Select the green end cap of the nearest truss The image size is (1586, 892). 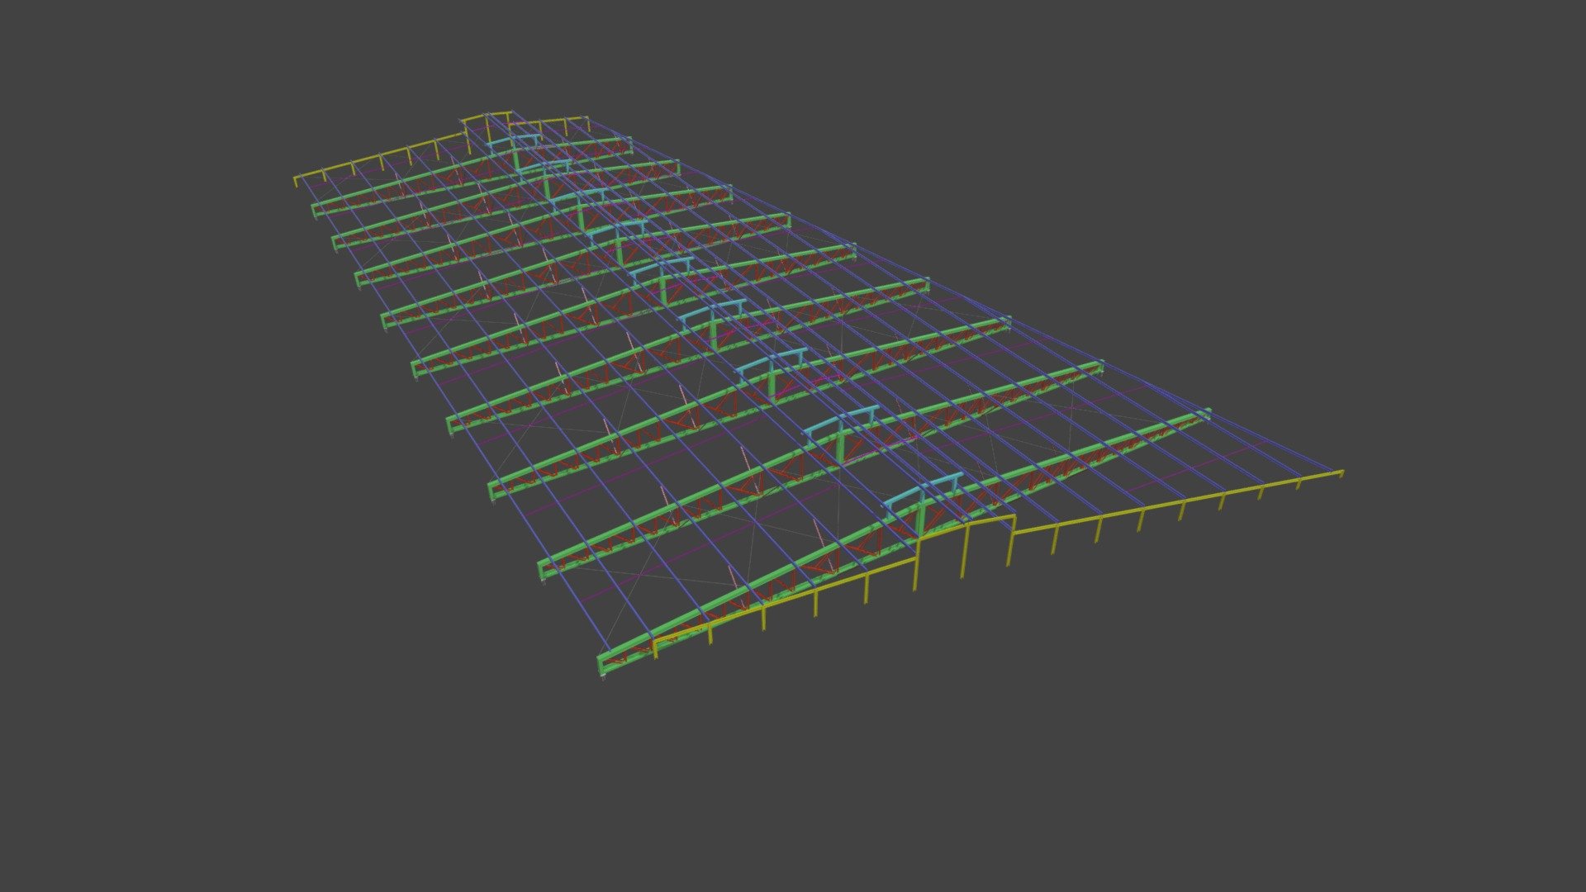603,666
